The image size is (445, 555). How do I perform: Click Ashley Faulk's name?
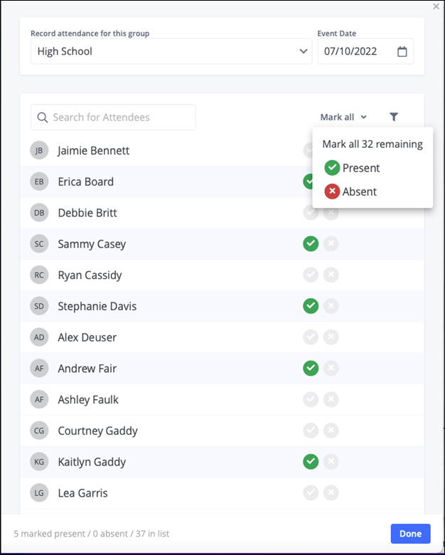click(x=88, y=400)
